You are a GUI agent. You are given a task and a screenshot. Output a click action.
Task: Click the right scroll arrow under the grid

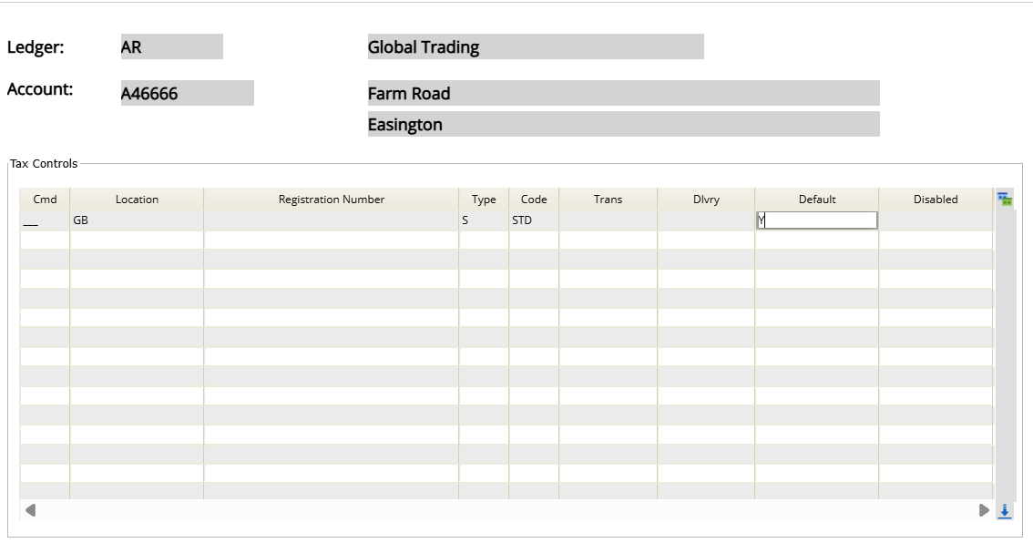tap(984, 510)
